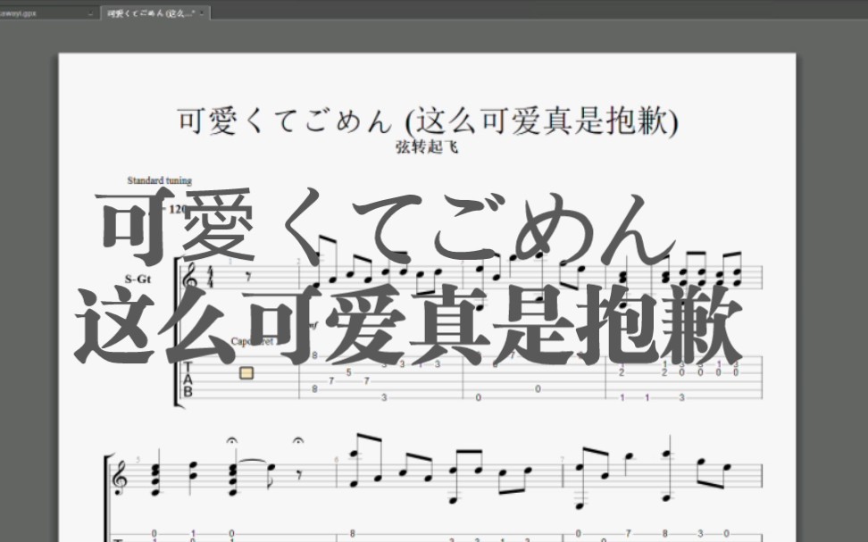Click the score title 可愛くてごめん (这么可爱真是抱歉)

(427, 121)
